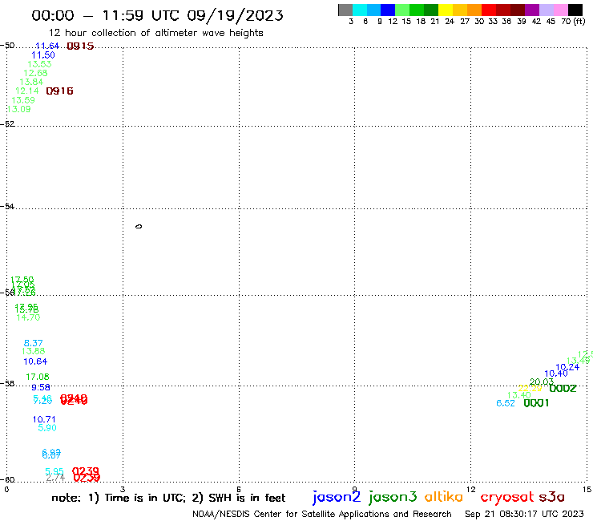Click the jason2 satellite legend label
This screenshot has width=593, height=521.
pos(337,498)
